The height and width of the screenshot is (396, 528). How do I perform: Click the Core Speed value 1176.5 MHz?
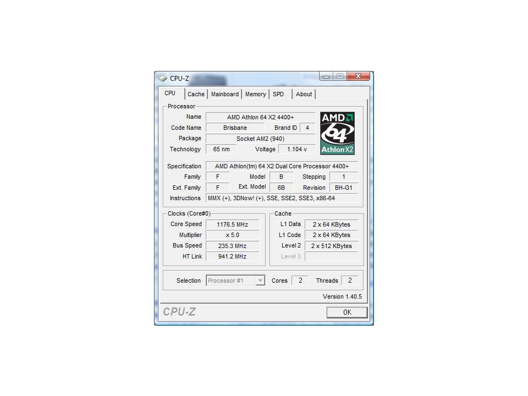232,224
